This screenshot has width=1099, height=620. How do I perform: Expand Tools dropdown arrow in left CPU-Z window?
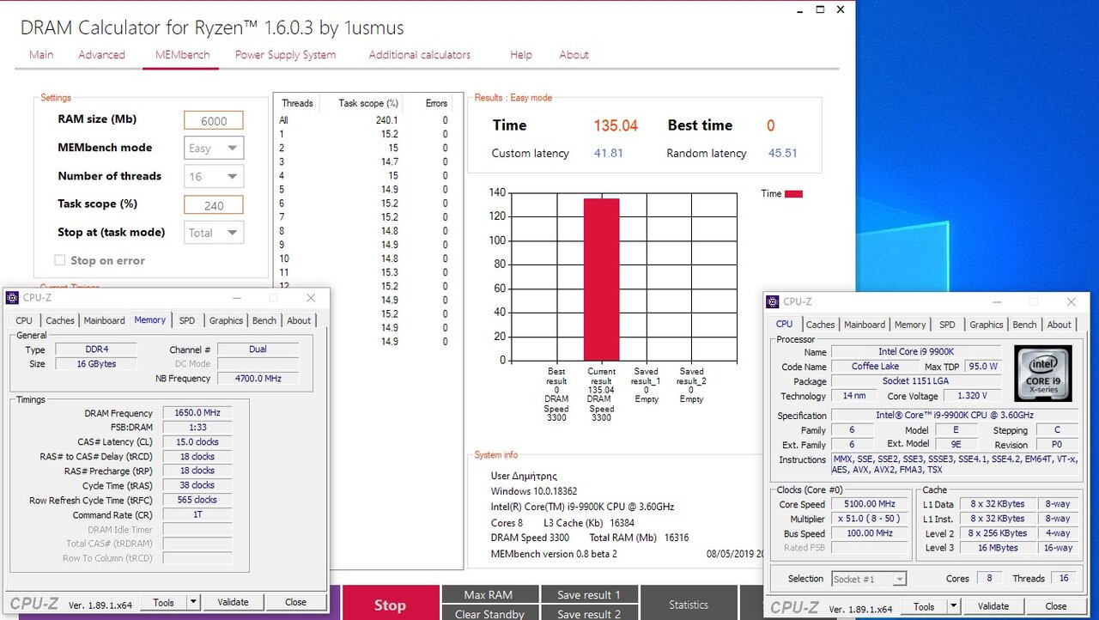pyautogui.click(x=193, y=602)
